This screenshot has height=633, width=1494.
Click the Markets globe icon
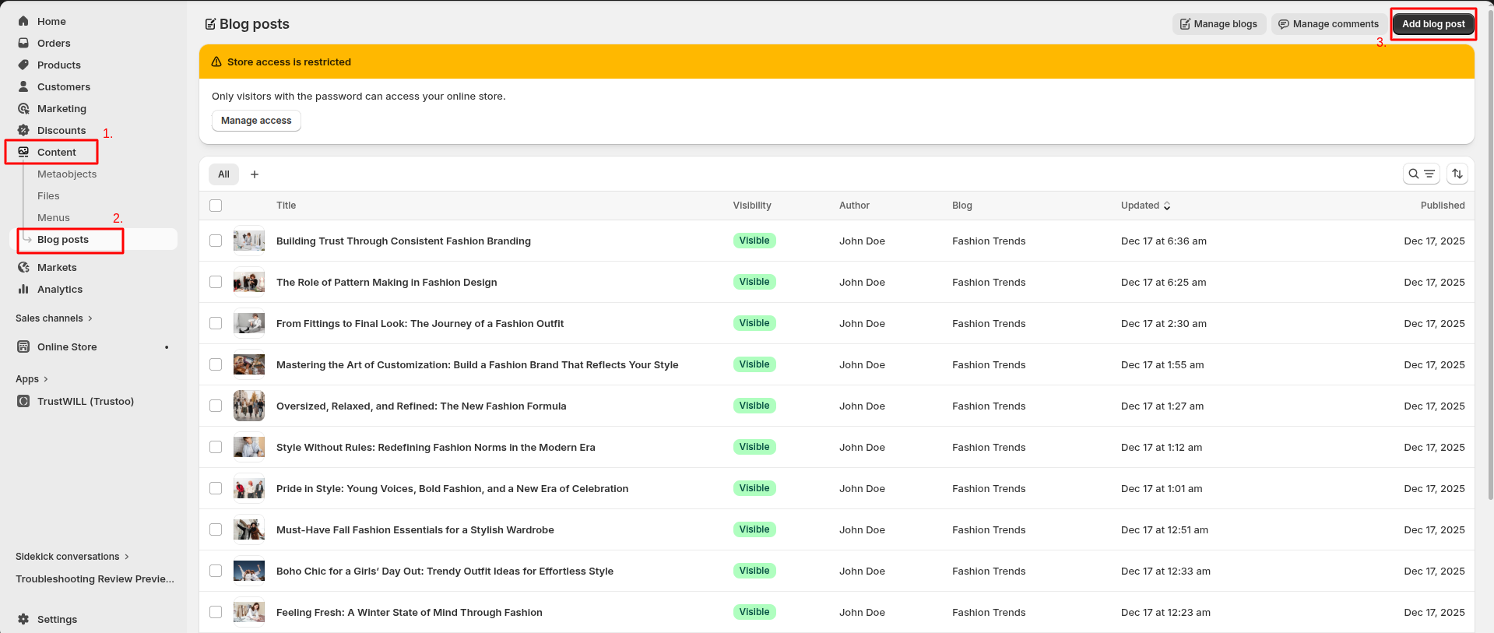pos(23,267)
